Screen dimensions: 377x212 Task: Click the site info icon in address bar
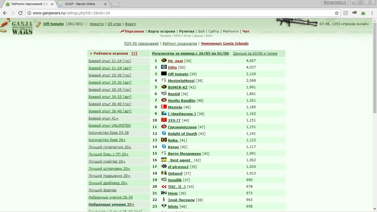[29, 13]
